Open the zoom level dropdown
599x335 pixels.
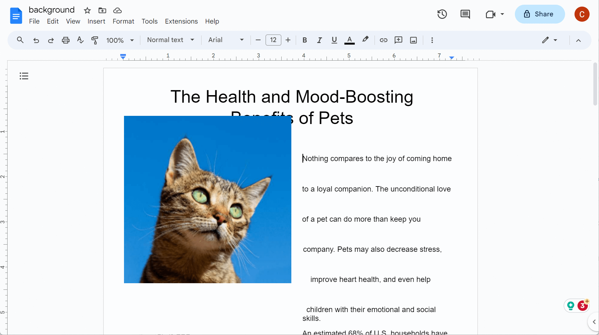coord(120,40)
